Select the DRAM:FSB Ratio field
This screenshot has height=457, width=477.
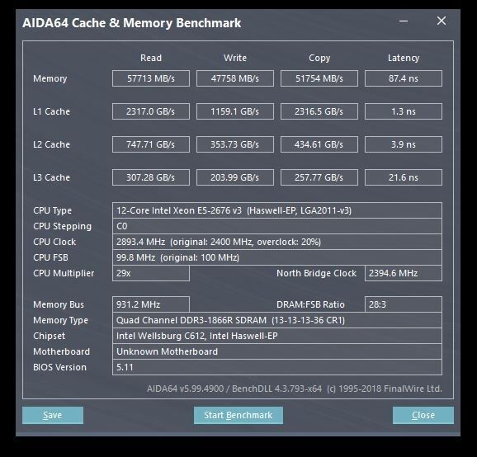(x=404, y=304)
